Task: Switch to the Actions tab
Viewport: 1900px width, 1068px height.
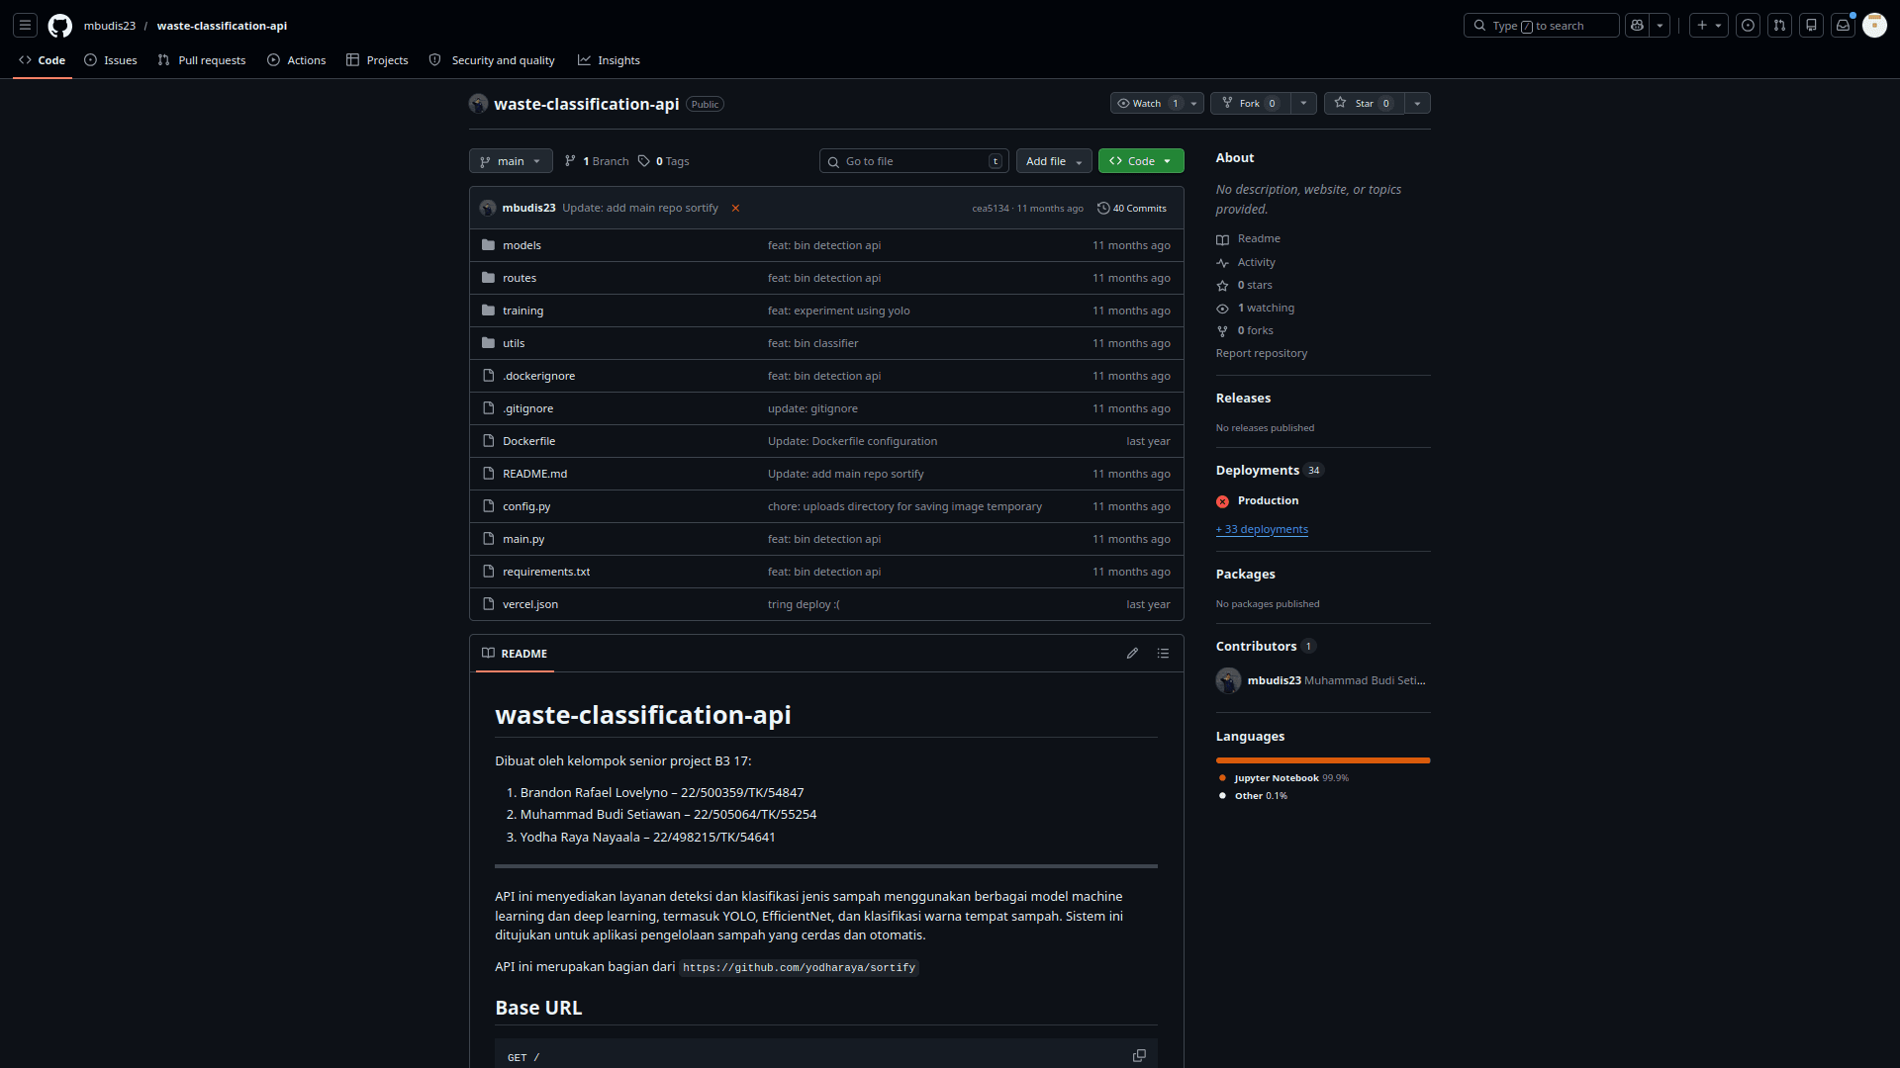Action: [x=296, y=60]
